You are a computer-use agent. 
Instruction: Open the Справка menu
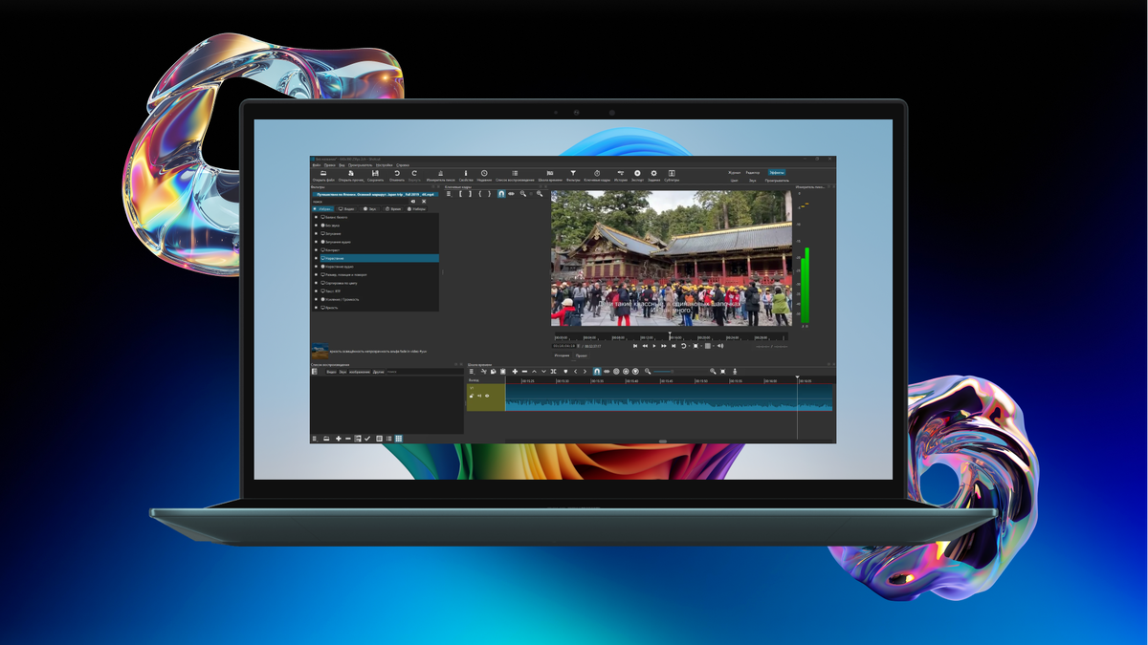[x=403, y=165]
